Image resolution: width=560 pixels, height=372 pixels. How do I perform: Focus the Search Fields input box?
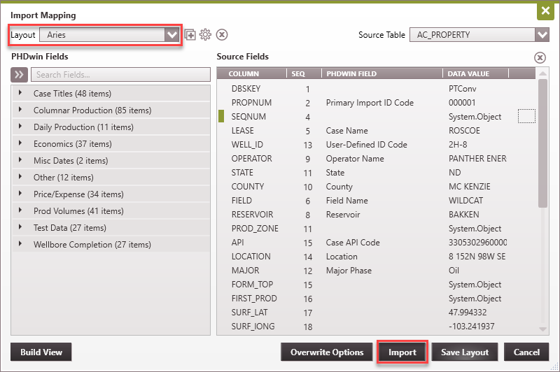[x=120, y=75]
